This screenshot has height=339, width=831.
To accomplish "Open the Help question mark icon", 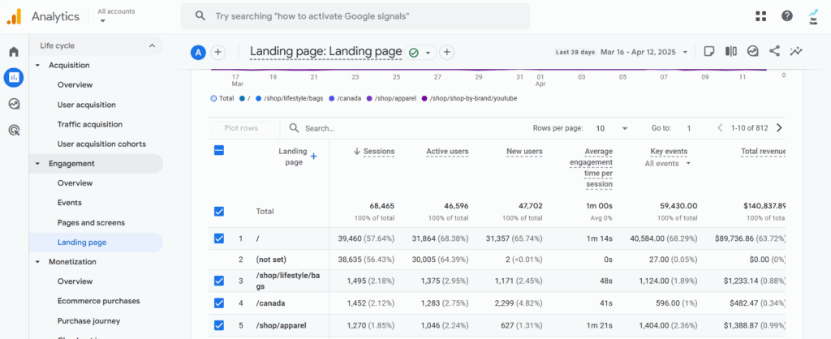I will pyautogui.click(x=786, y=16).
